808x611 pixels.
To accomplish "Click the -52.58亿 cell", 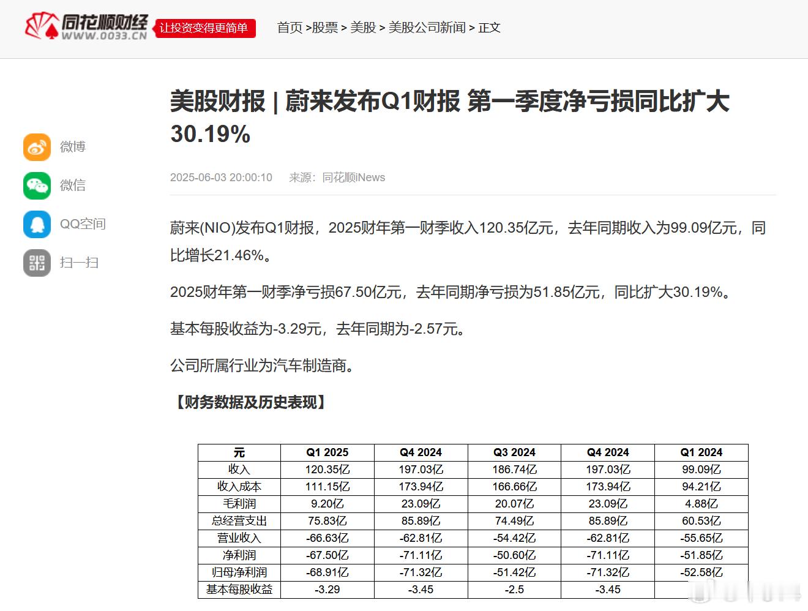I will point(701,572).
